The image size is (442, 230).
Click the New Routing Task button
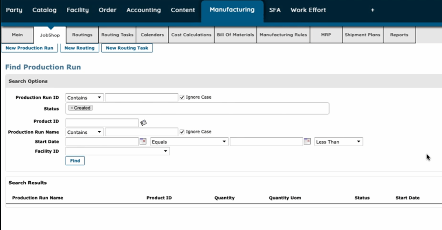(x=127, y=48)
